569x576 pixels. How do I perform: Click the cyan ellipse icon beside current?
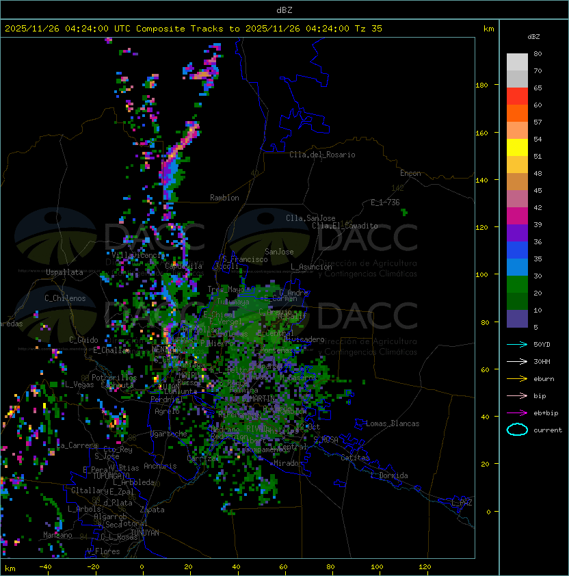pos(517,430)
